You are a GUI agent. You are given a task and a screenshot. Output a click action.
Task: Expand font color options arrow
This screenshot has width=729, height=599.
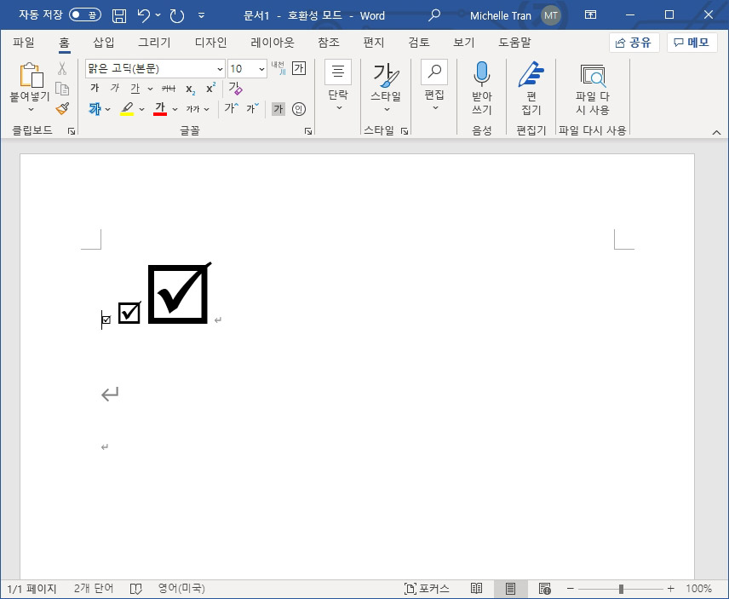coord(175,109)
